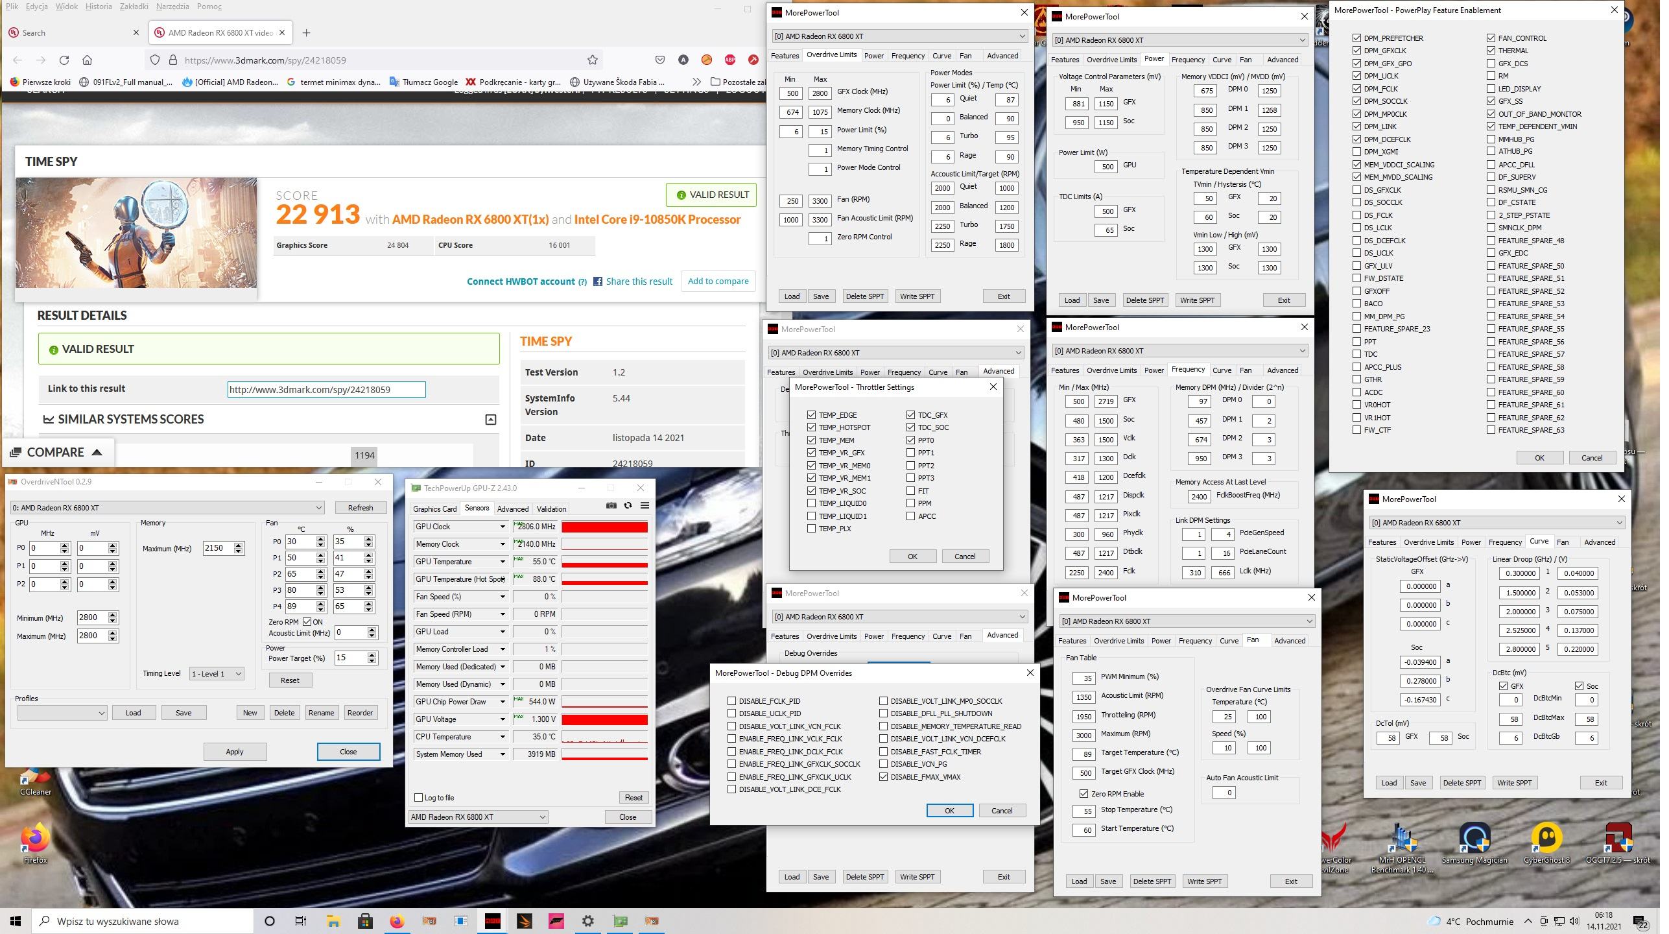Click the Facebook share icon
The width and height of the screenshot is (1669, 934).
[x=598, y=281]
